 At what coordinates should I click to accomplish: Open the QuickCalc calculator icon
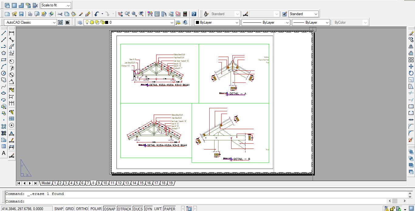[x=185, y=14]
